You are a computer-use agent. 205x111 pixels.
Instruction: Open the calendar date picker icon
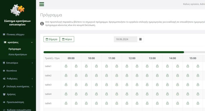140,39
